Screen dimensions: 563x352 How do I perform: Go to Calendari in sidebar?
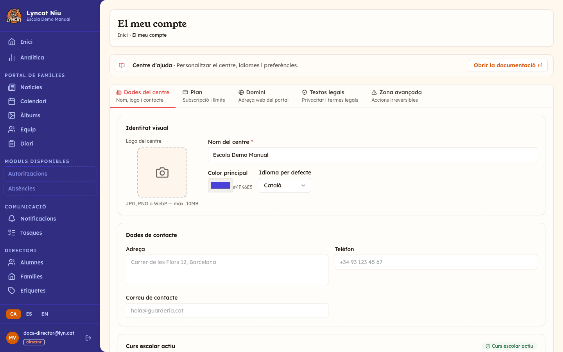50,101
